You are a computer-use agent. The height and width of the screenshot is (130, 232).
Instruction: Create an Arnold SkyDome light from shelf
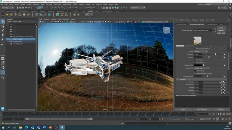click(20, 14)
